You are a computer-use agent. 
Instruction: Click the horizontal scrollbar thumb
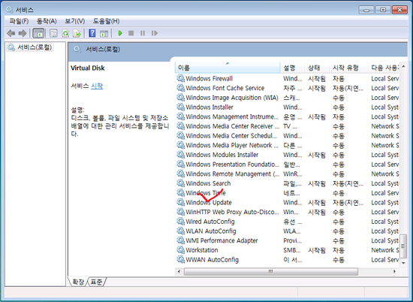(271, 271)
